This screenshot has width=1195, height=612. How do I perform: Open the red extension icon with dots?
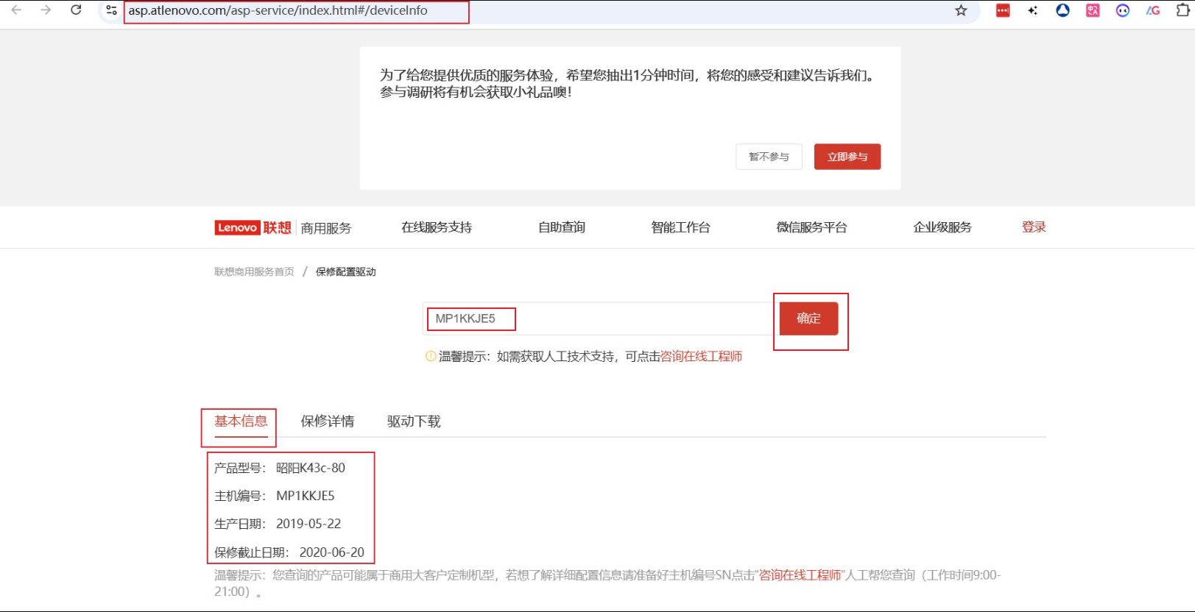1003,10
